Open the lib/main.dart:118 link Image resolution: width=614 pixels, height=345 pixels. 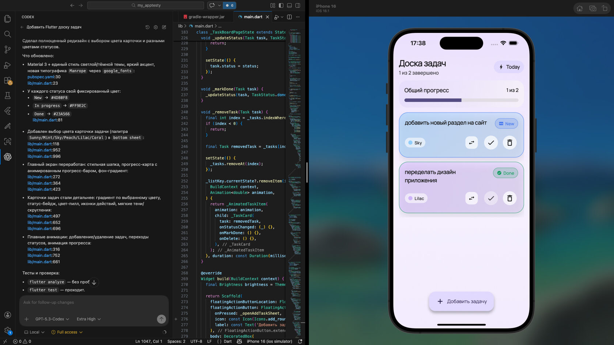[x=43, y=144]
